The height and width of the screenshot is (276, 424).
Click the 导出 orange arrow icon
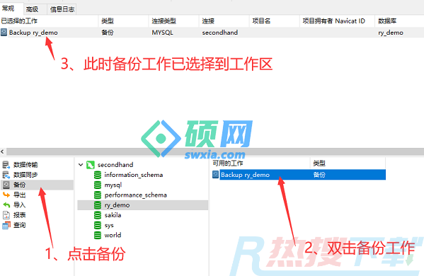click(6, 195)
